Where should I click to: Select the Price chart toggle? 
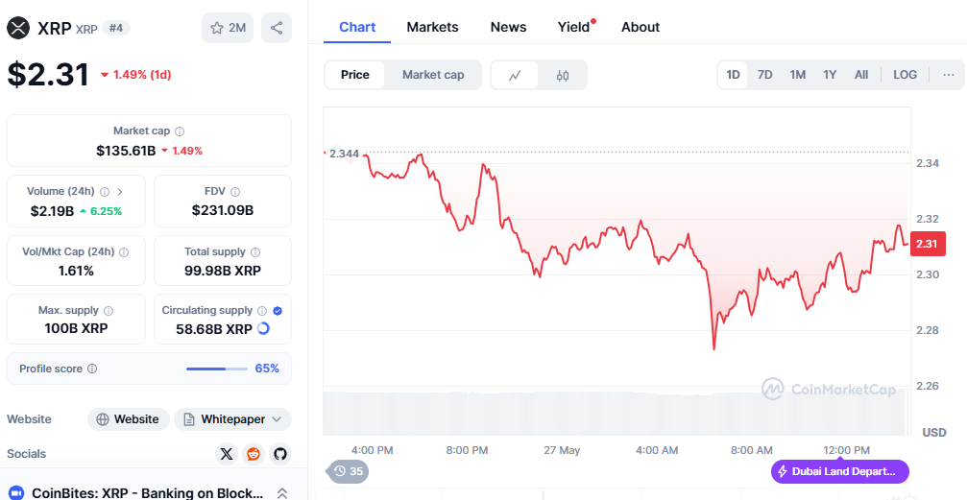[355, 75]
